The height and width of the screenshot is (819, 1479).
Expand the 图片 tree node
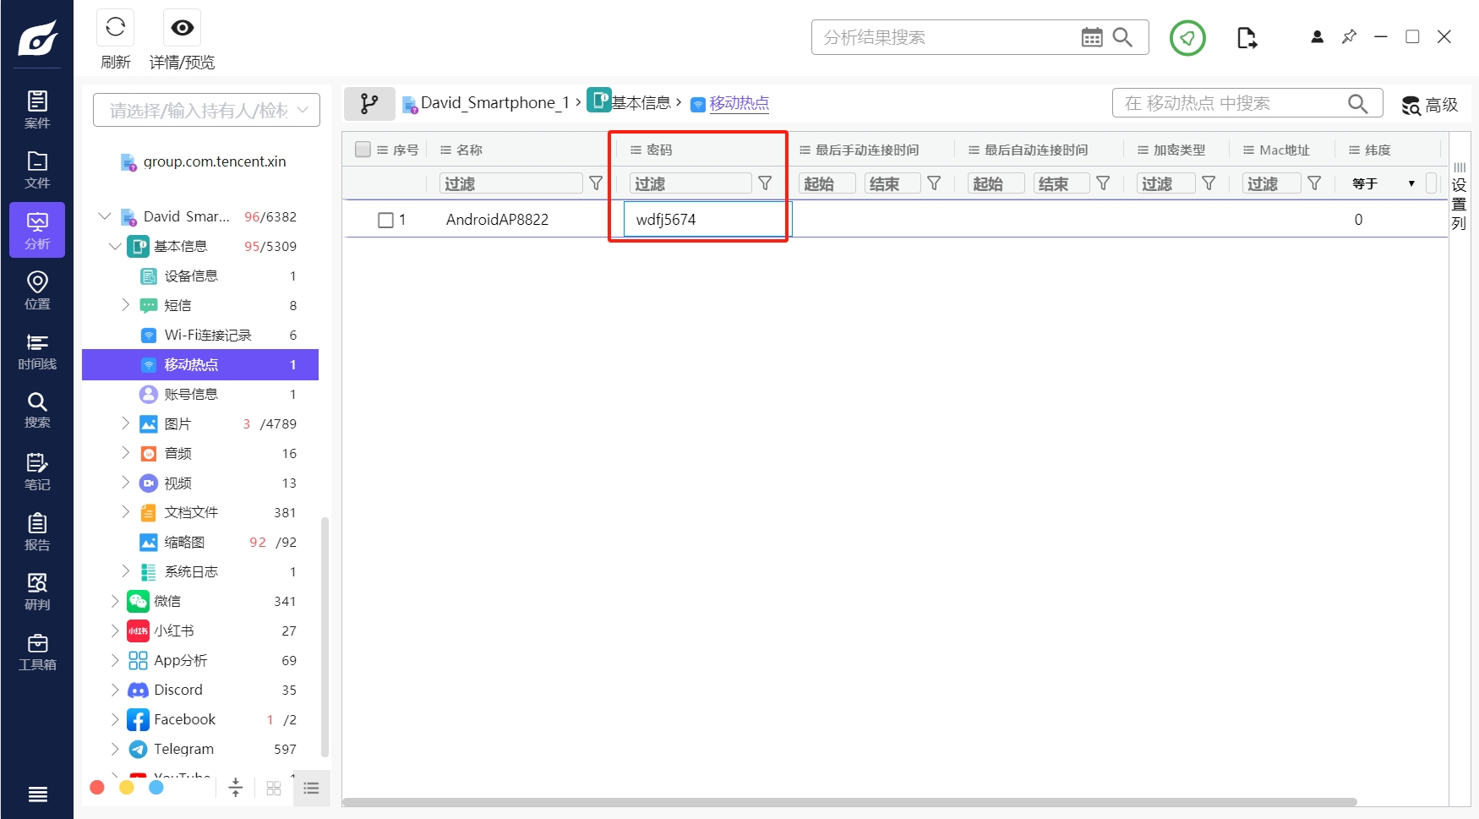coord(125,423)
